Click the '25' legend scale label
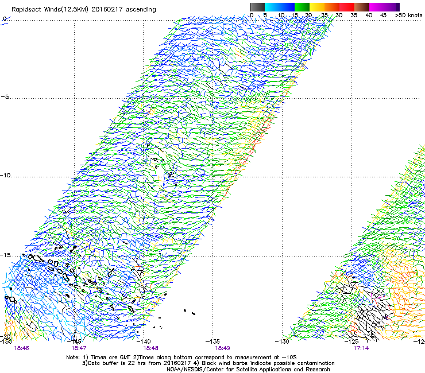 tap(324, 15)
